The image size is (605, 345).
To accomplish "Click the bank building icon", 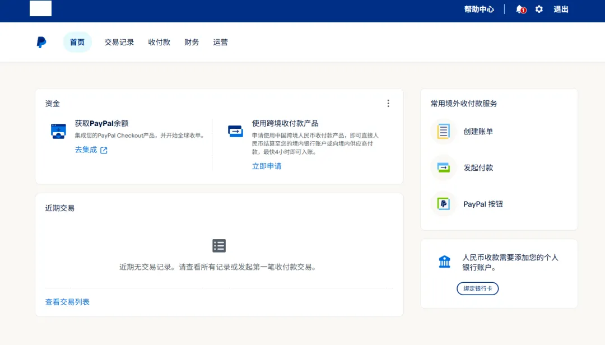I will 445,262.
